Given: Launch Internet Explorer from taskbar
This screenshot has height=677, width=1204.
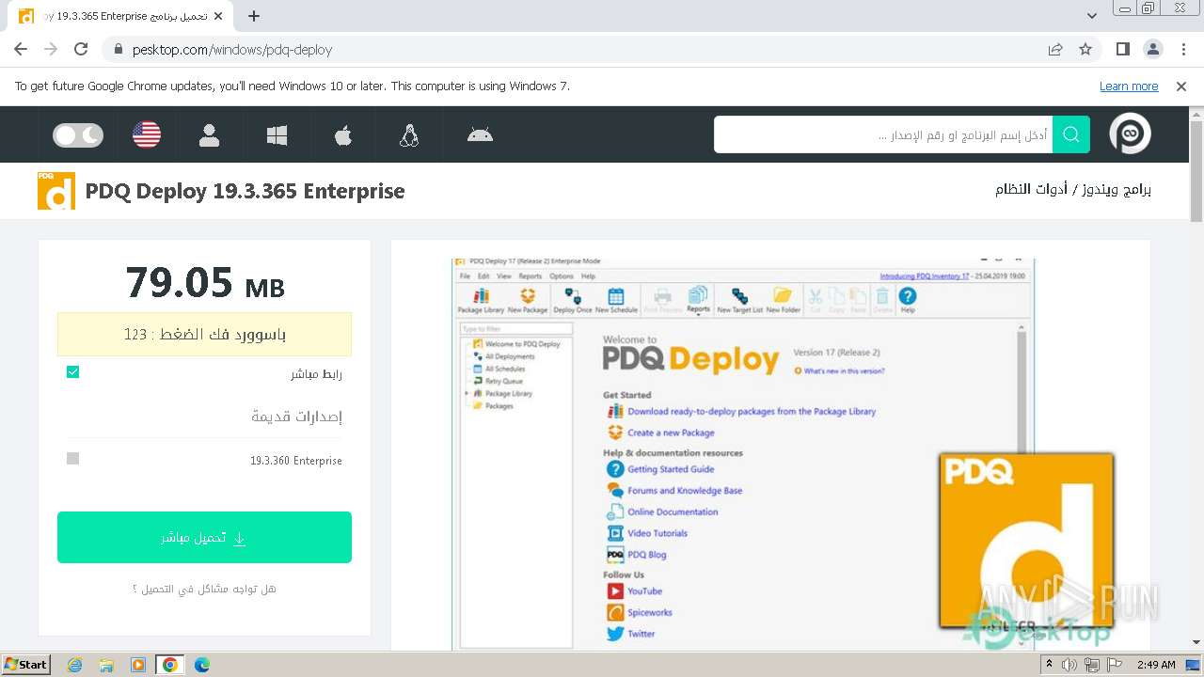Looking at the screenshot, I should pyautogui.click(x=74, y=665).
